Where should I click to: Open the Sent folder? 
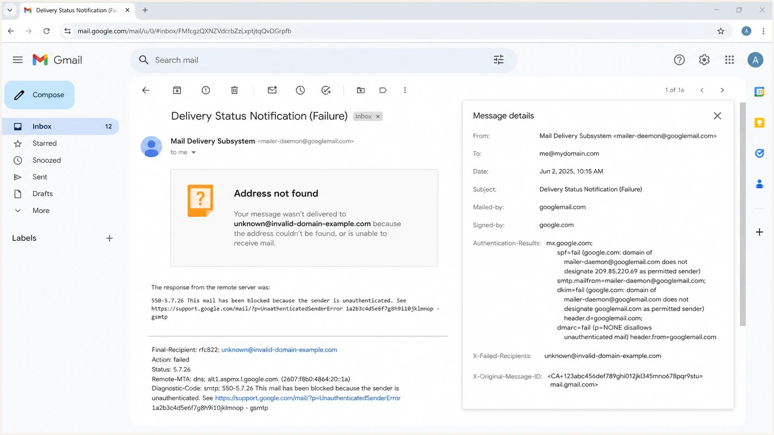[61, 177]
